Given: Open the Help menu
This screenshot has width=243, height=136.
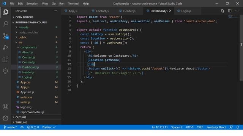Looking at the screenshot, I should point(86,3).
